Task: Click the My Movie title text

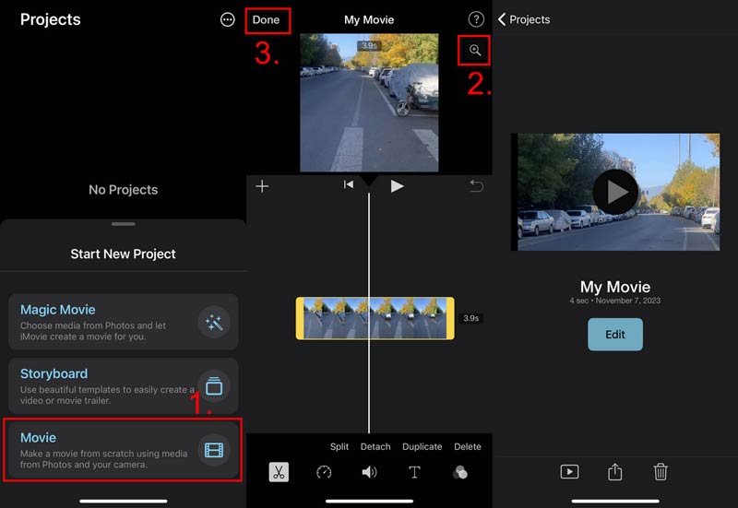Action: [x=615, y=287]
